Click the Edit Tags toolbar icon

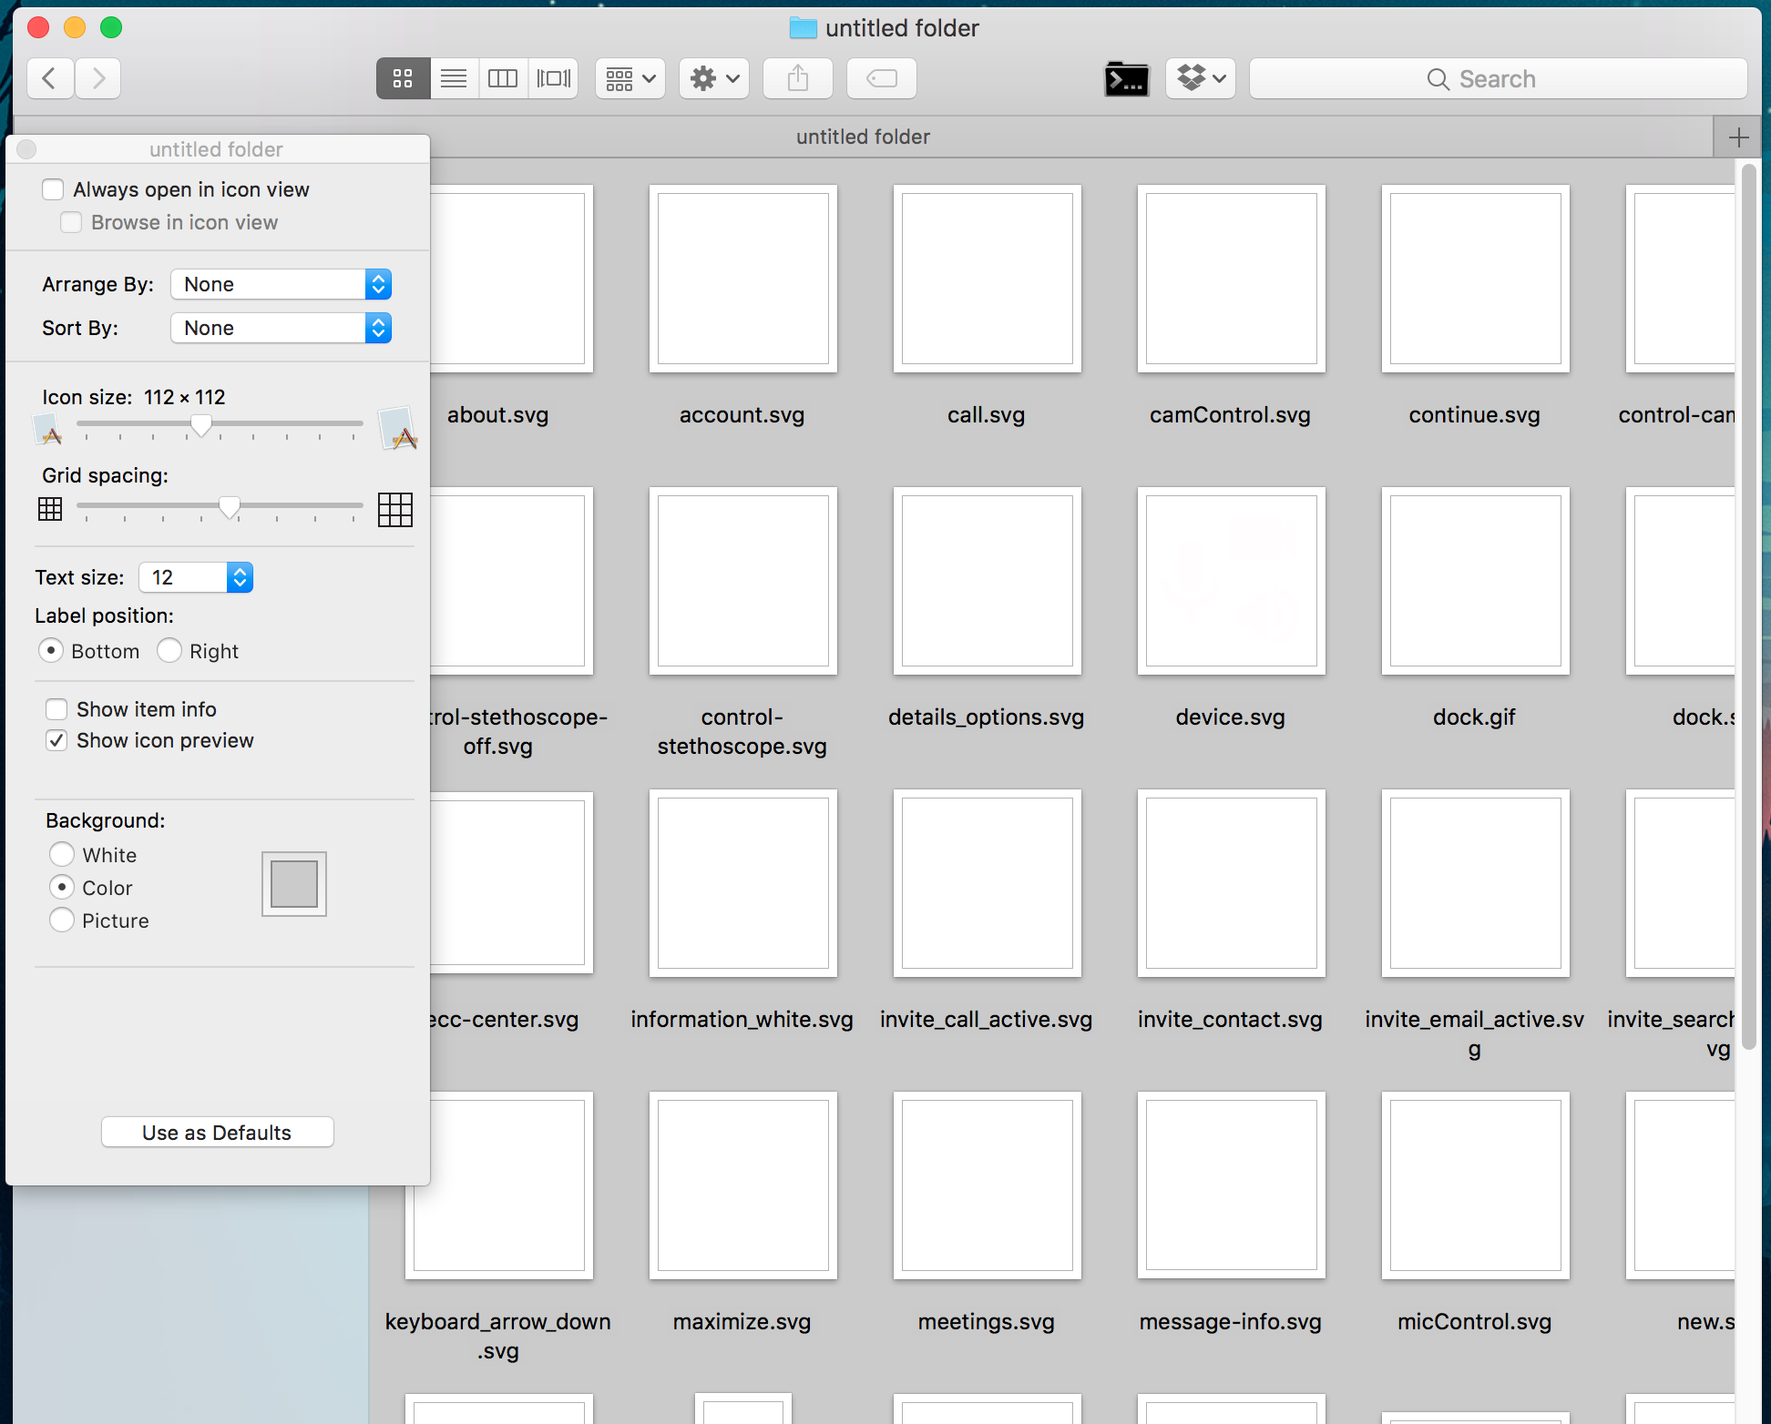coord(881,79)
